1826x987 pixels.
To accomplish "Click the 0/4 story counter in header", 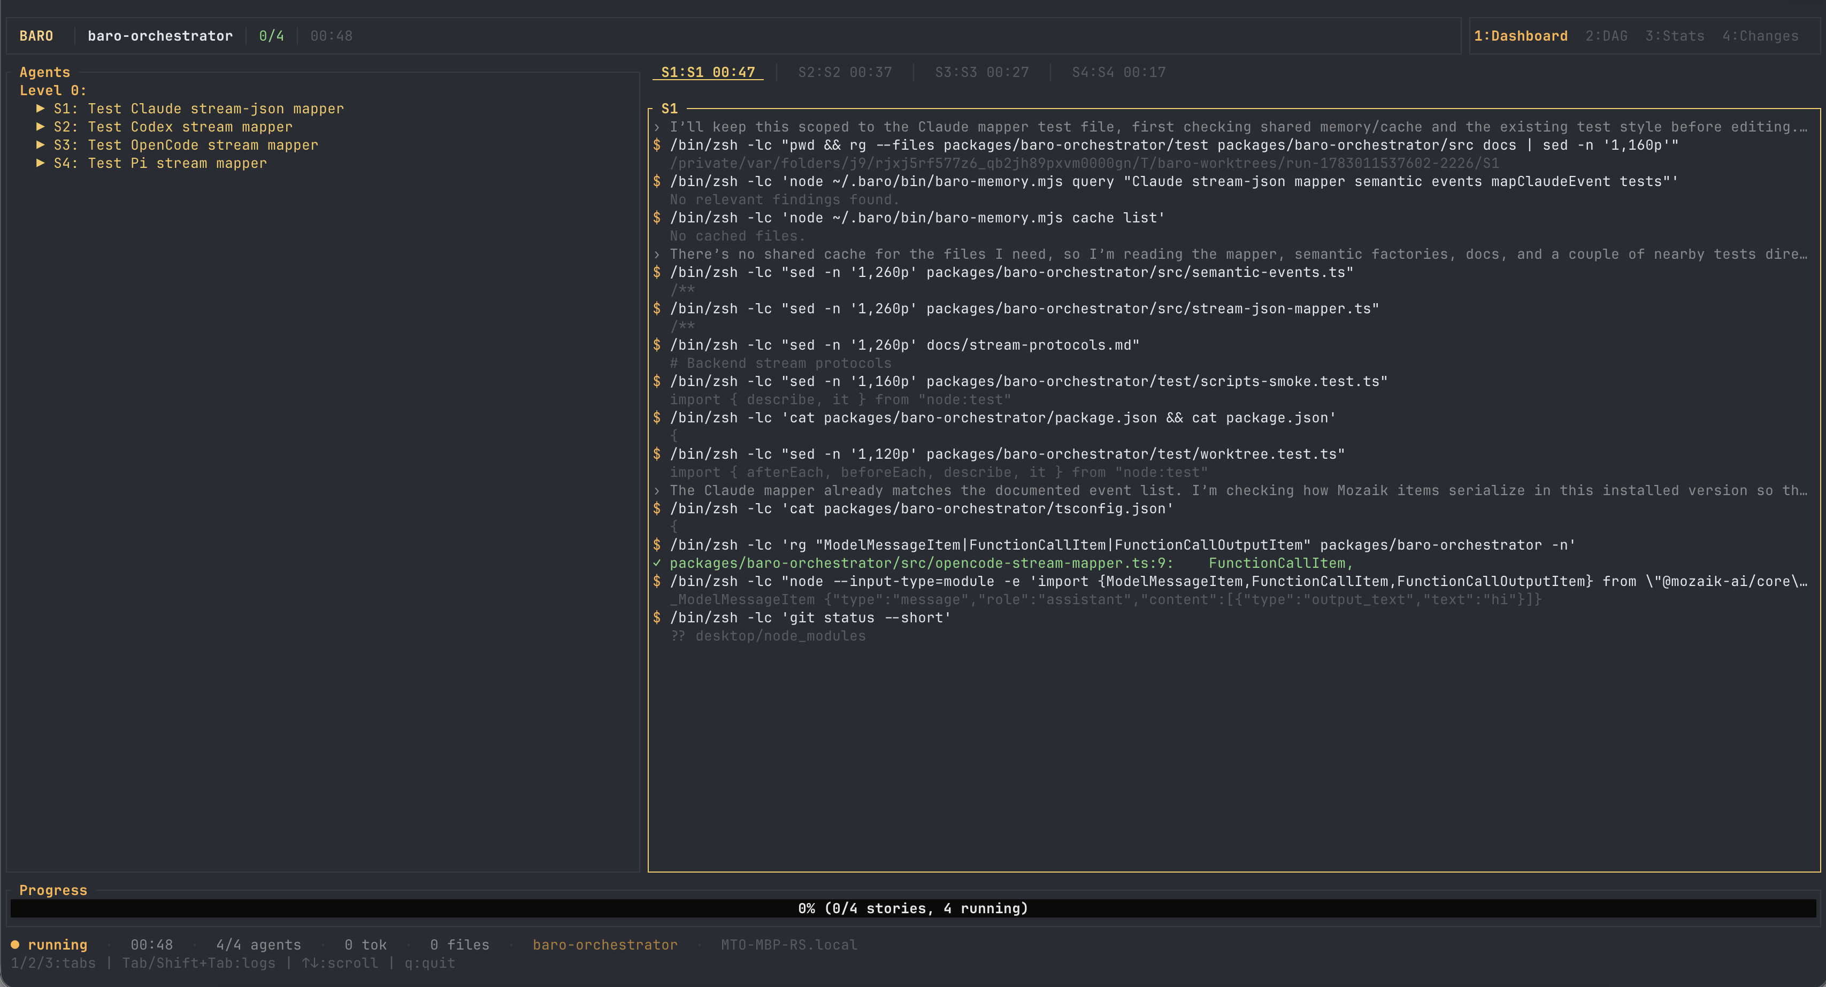I will 272,36.
